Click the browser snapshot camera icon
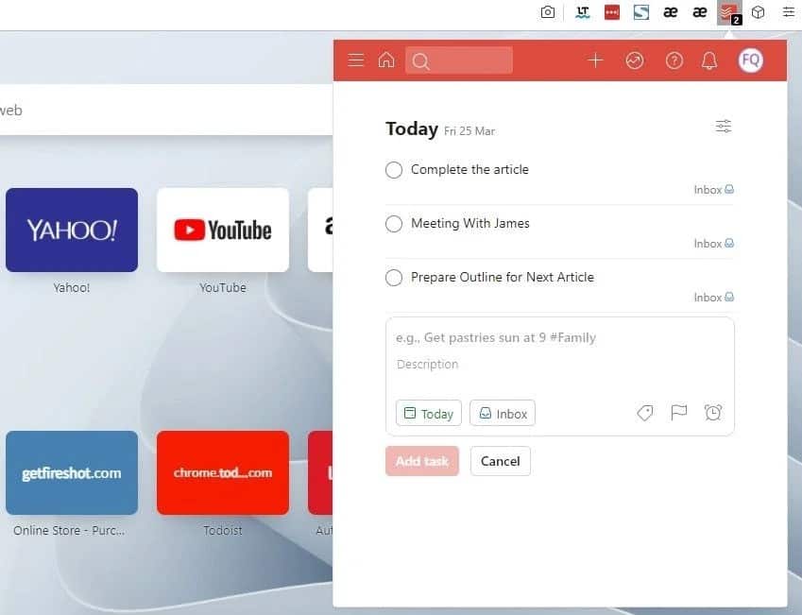Screen dimensions: 802x615 547,11
